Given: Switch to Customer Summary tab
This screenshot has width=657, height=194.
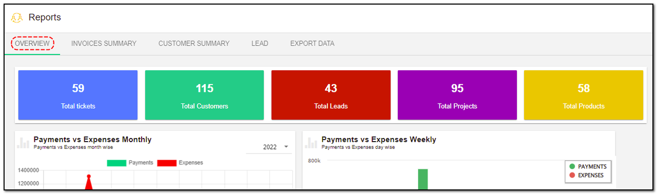Looking at the screenshot, I should coord(194,44).
